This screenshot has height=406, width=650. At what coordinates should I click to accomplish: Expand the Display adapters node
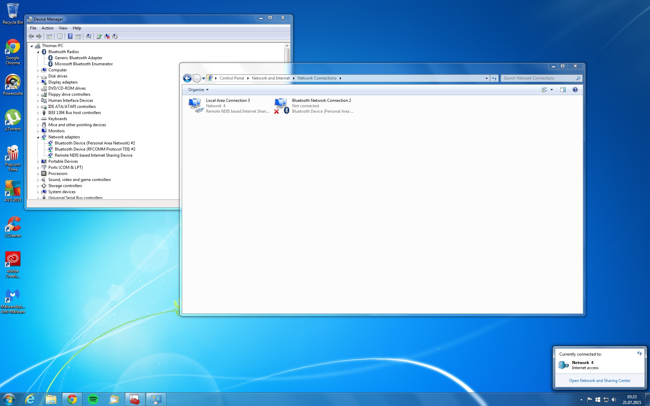point(38,83)
